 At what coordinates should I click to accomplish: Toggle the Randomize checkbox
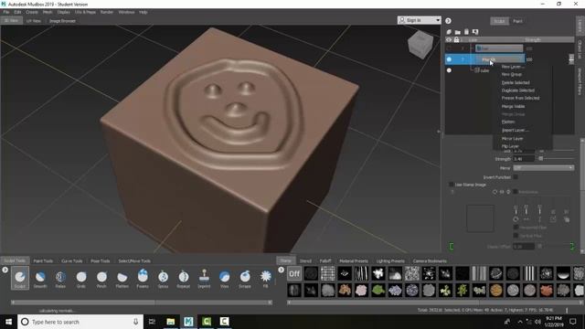tap(516, 192)
